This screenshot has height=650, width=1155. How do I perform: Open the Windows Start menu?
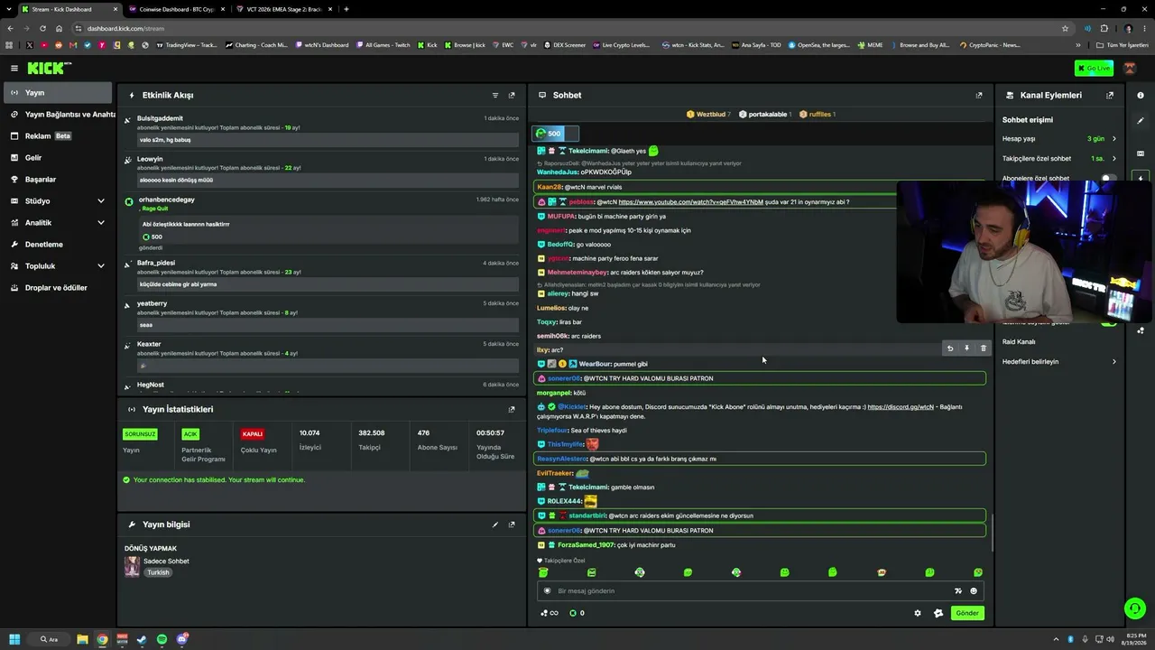coord(13,639)
